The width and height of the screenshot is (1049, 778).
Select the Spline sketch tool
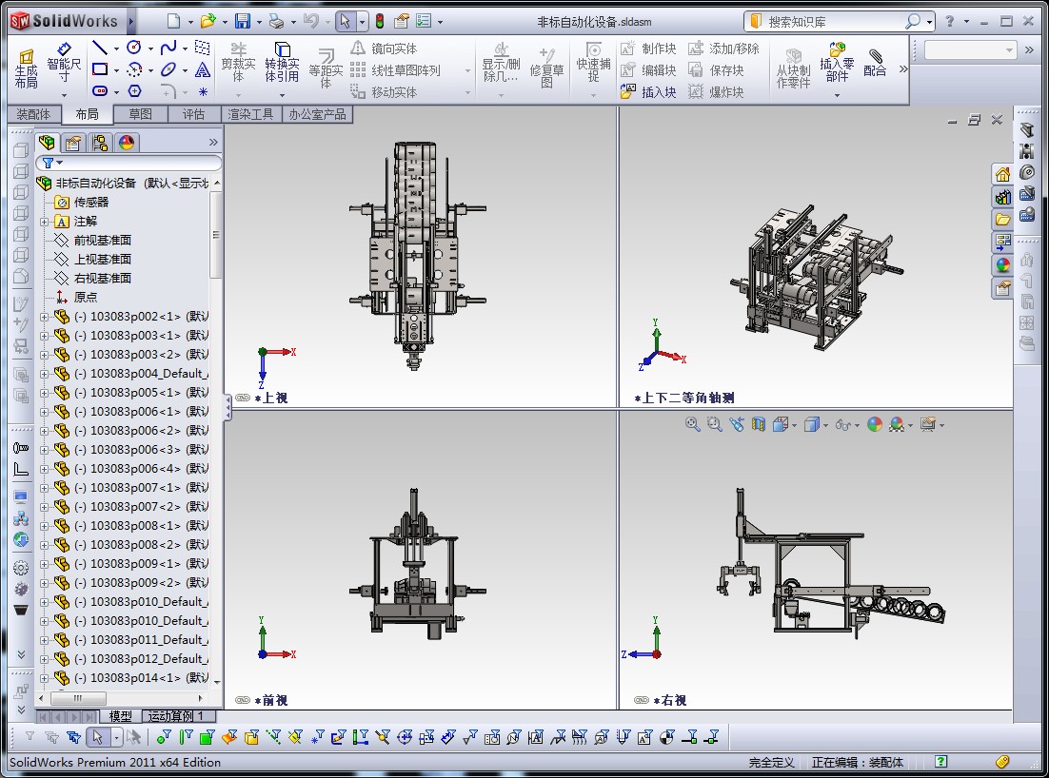point(168,48)
